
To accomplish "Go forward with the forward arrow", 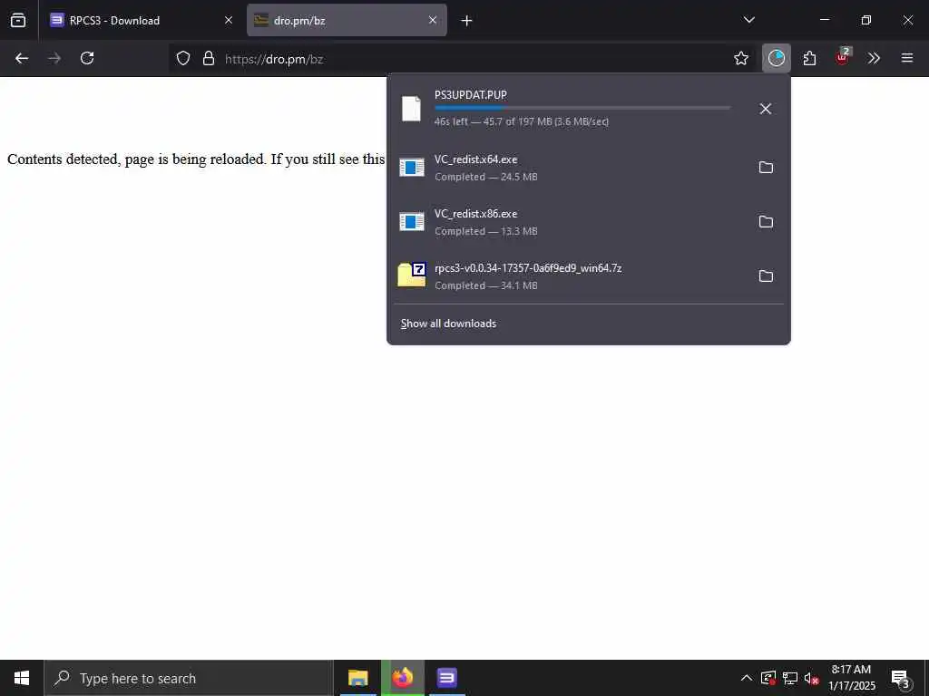I will 54,58.
